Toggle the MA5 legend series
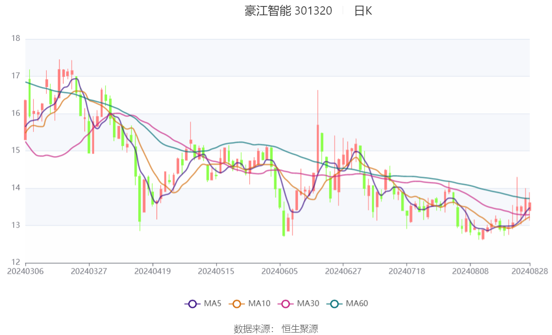552x335 pixels. [x=203, y=304]
